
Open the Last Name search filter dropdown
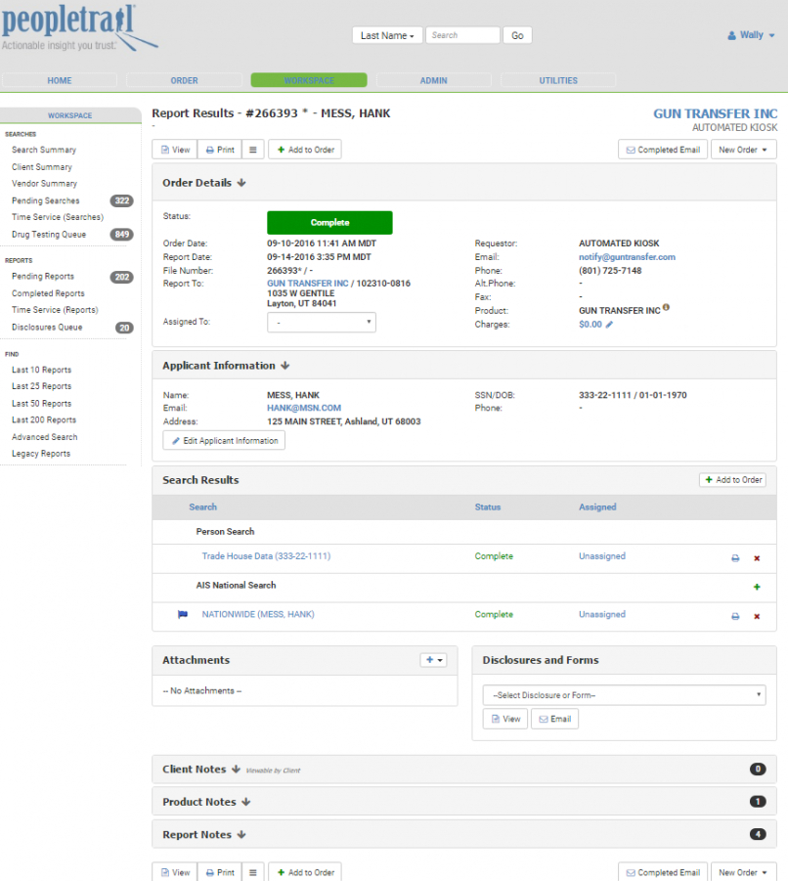click(387, 35)
